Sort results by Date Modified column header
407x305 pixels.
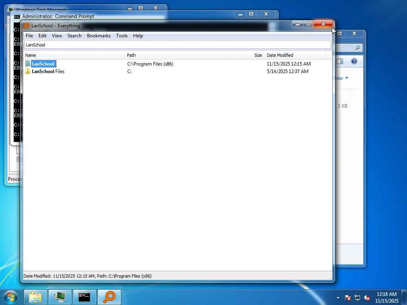pos(295,55)
